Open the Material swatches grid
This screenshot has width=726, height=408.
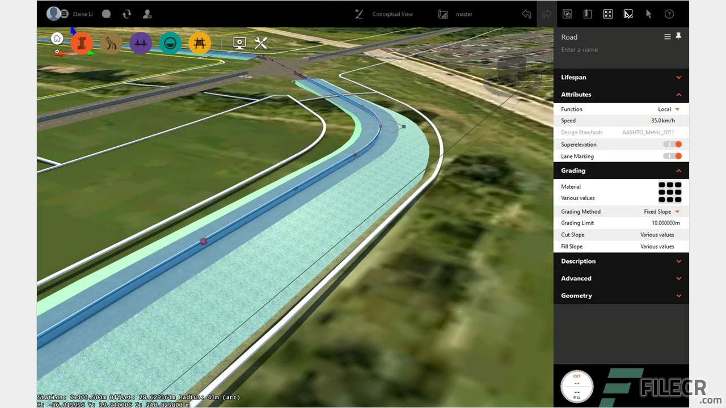pyautogui.click(x=670, y=192)
